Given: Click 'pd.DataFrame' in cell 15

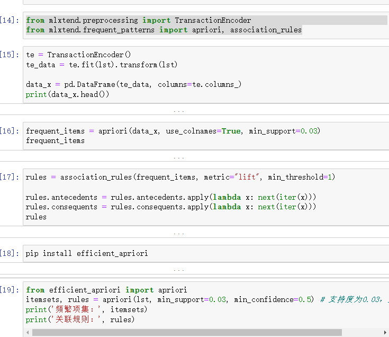Looking at the screenshot, I should click(89, 85).
